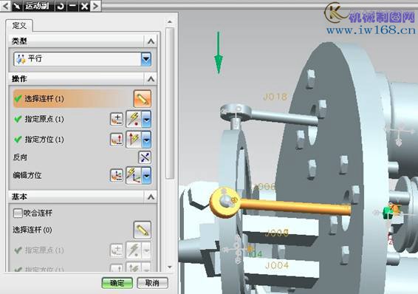Enable the 啮合连杆 checkbox

[18, 213]
